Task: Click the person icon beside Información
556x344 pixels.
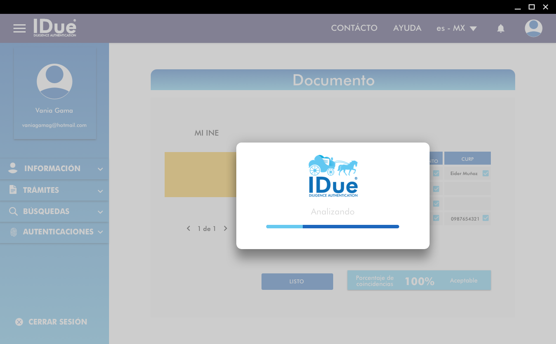Action: pos(13,169)
